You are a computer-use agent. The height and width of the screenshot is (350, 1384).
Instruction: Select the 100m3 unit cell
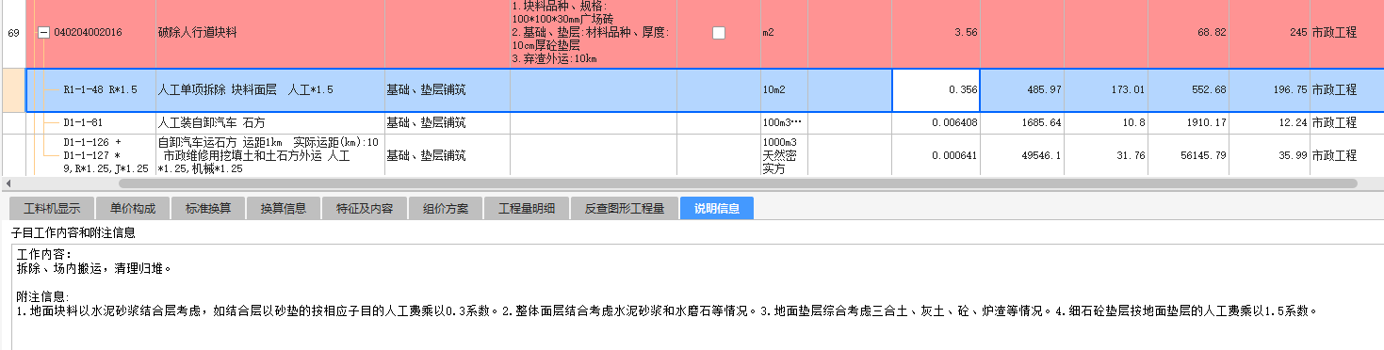(784, 123)
